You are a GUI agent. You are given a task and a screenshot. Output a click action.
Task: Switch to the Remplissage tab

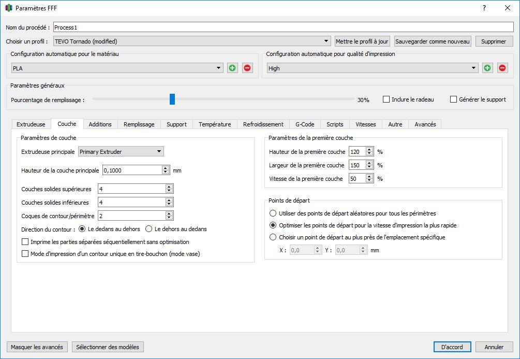coord(139,124)
